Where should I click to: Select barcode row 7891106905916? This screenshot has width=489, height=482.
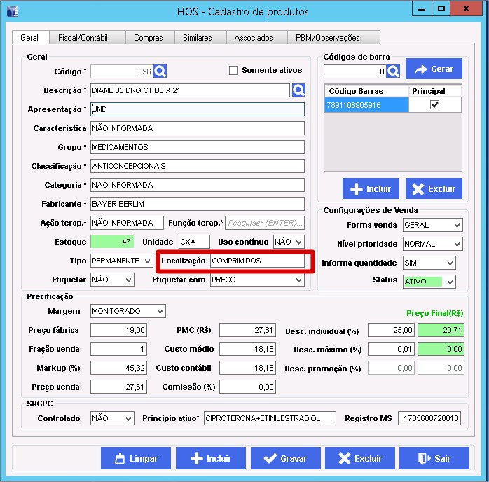coord(366,105)
